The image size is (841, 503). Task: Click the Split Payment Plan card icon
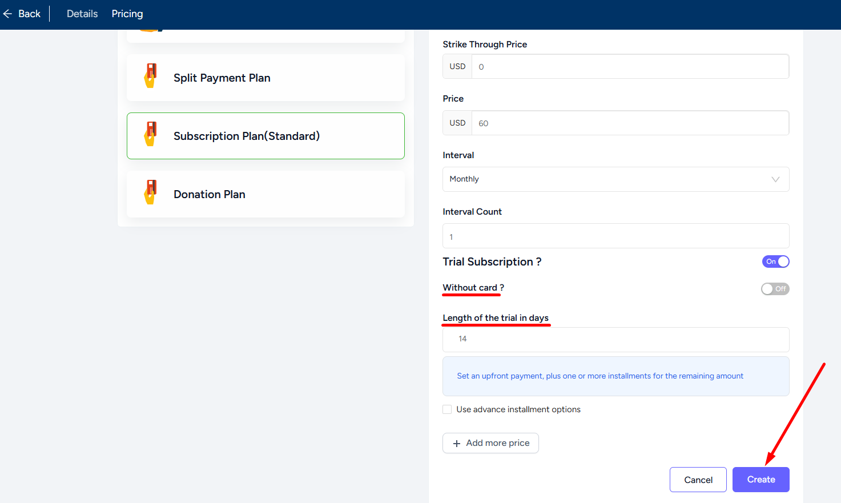[x=151, y=76]
